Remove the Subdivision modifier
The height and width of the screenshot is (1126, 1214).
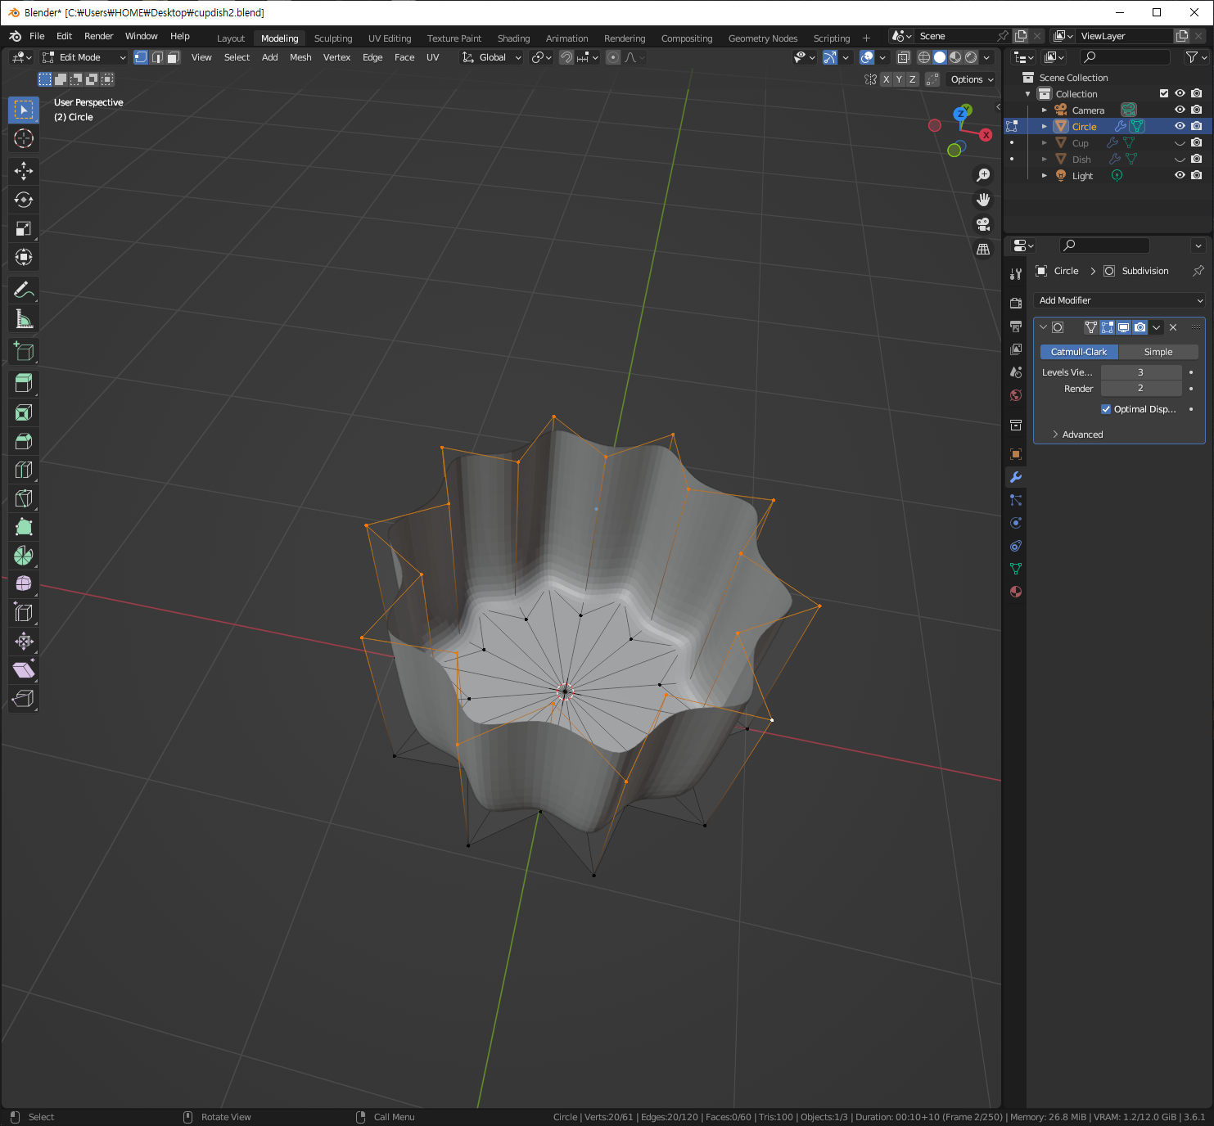pos(1173,327)
